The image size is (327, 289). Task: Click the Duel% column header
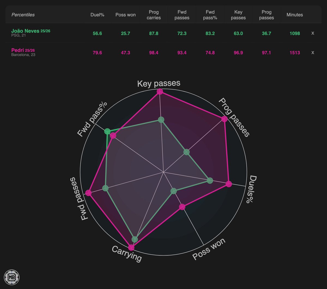point(98,15)
